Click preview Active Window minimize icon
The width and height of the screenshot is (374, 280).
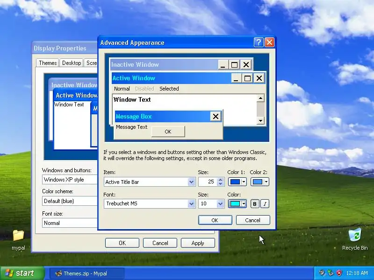[236, 78]
